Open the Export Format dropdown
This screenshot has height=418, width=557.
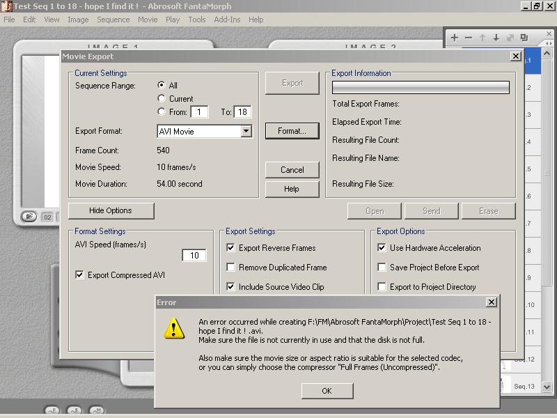tap(246, 131)
